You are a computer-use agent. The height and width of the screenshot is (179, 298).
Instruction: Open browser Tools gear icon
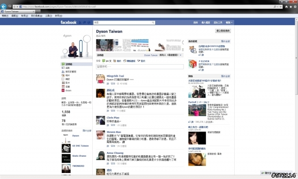pos(295,7)
